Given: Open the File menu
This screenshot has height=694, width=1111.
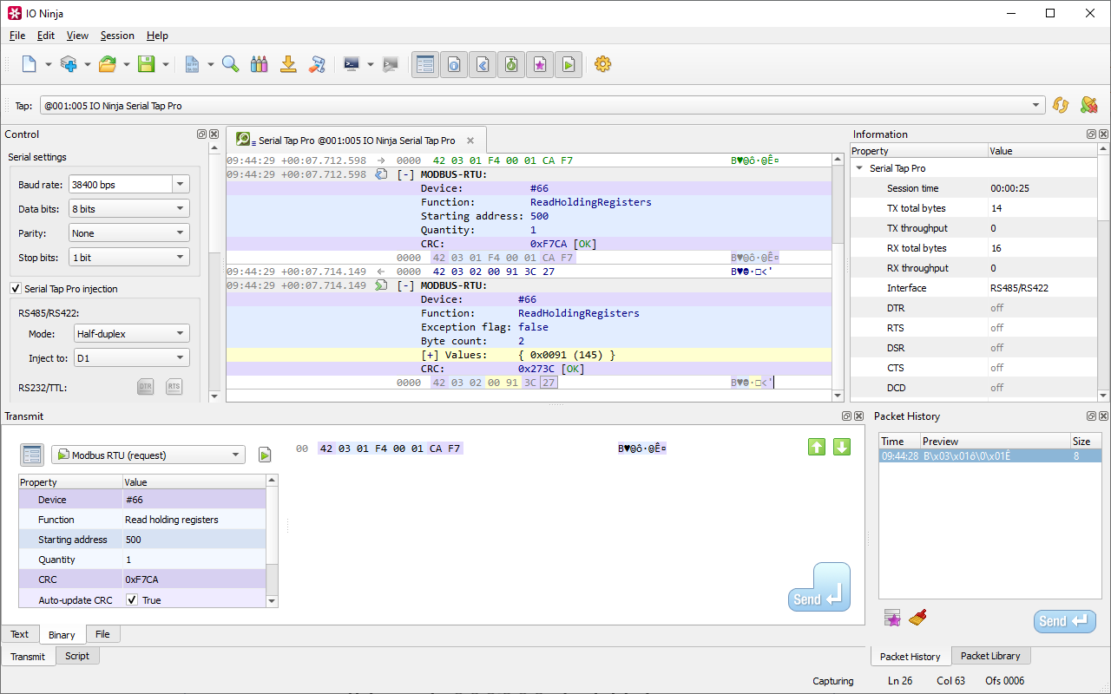Looking at the screenshot, I should (17, 36).
